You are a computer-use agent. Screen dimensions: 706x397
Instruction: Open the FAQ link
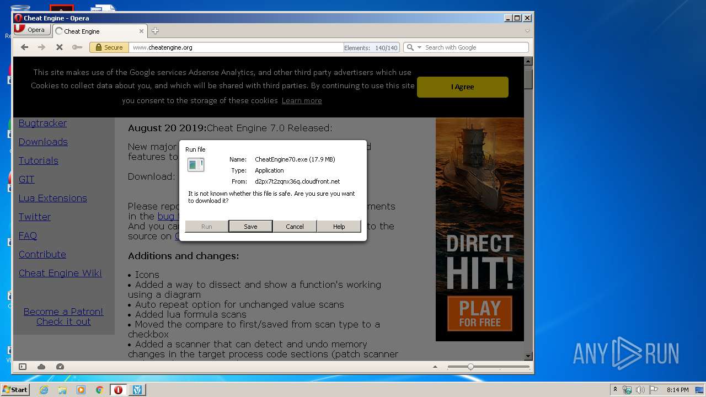pos(28,235)
